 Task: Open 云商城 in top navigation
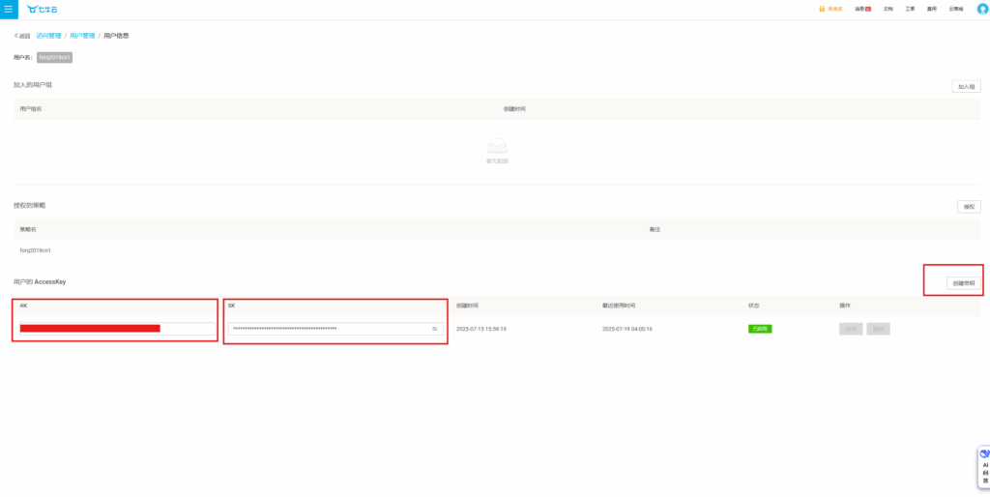(956, 9)
